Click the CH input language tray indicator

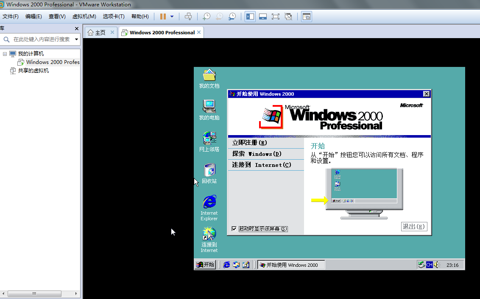(429, 265)
